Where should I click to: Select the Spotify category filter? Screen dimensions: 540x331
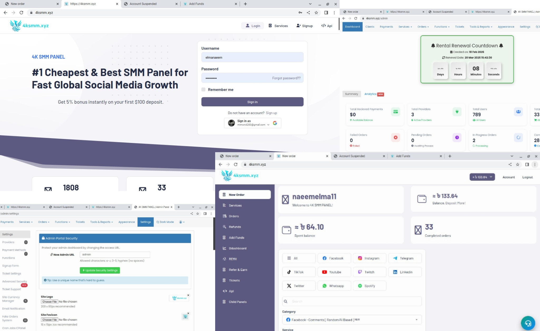pos(369,286)
